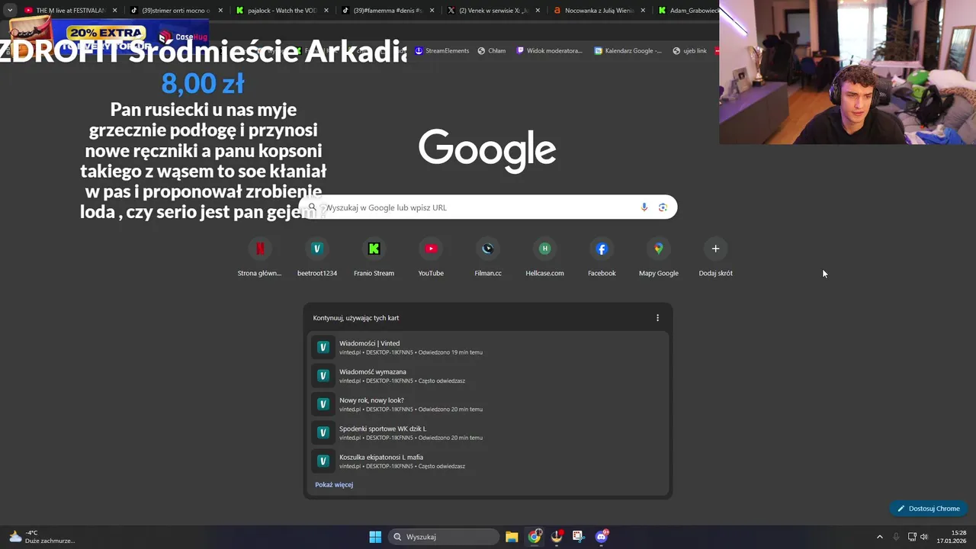The height and width of the screenshot is (549, 976).
Task: Open the Wiadomość wymazana card
Action: (x=488, y=376)
